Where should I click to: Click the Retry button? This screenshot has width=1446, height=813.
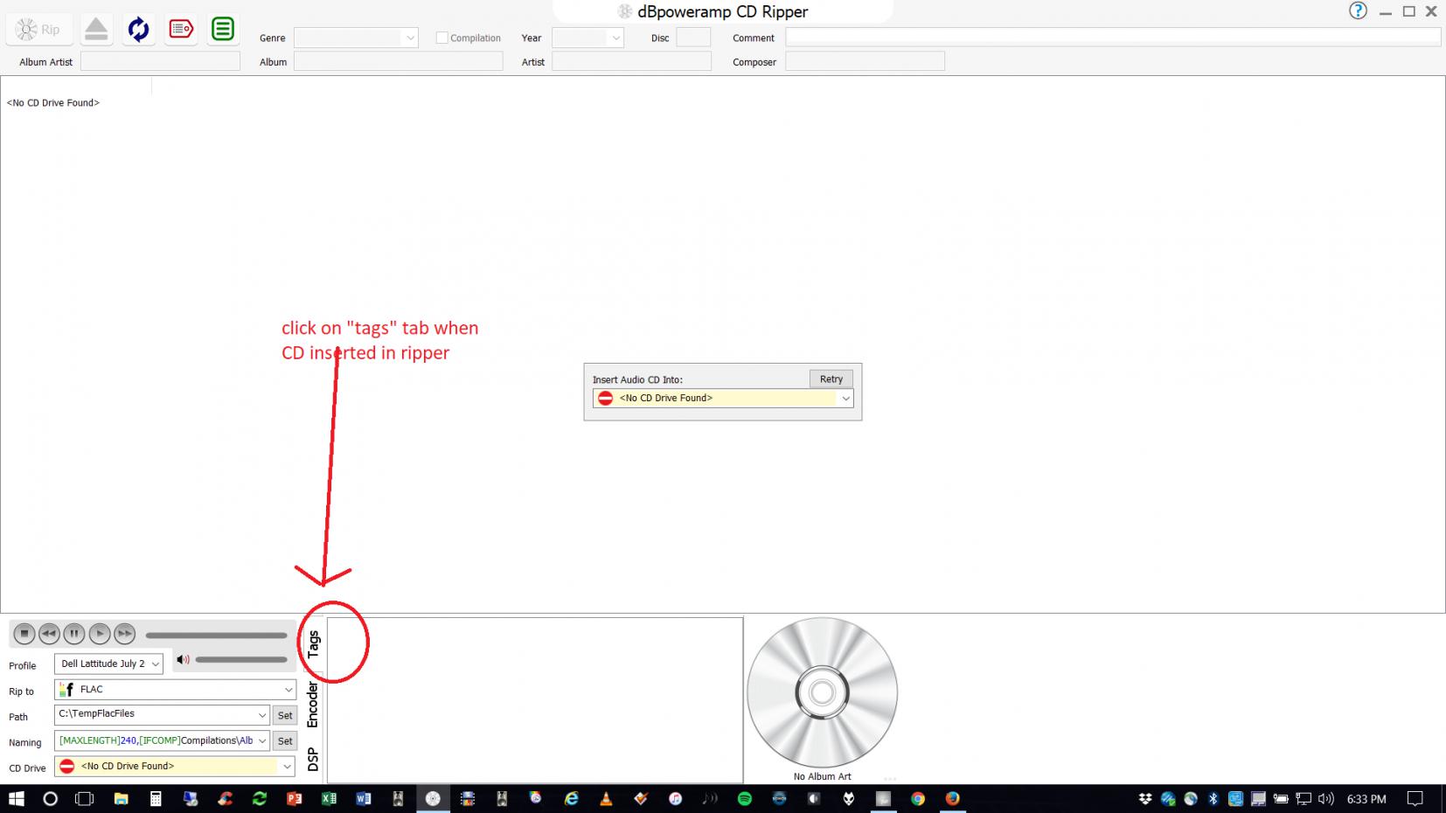(x=831, y=379)
